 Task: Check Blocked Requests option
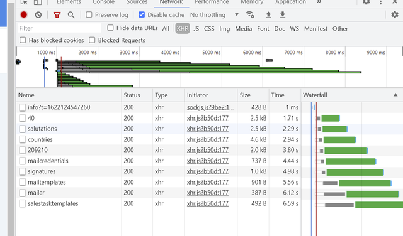[x=92, y=40]
